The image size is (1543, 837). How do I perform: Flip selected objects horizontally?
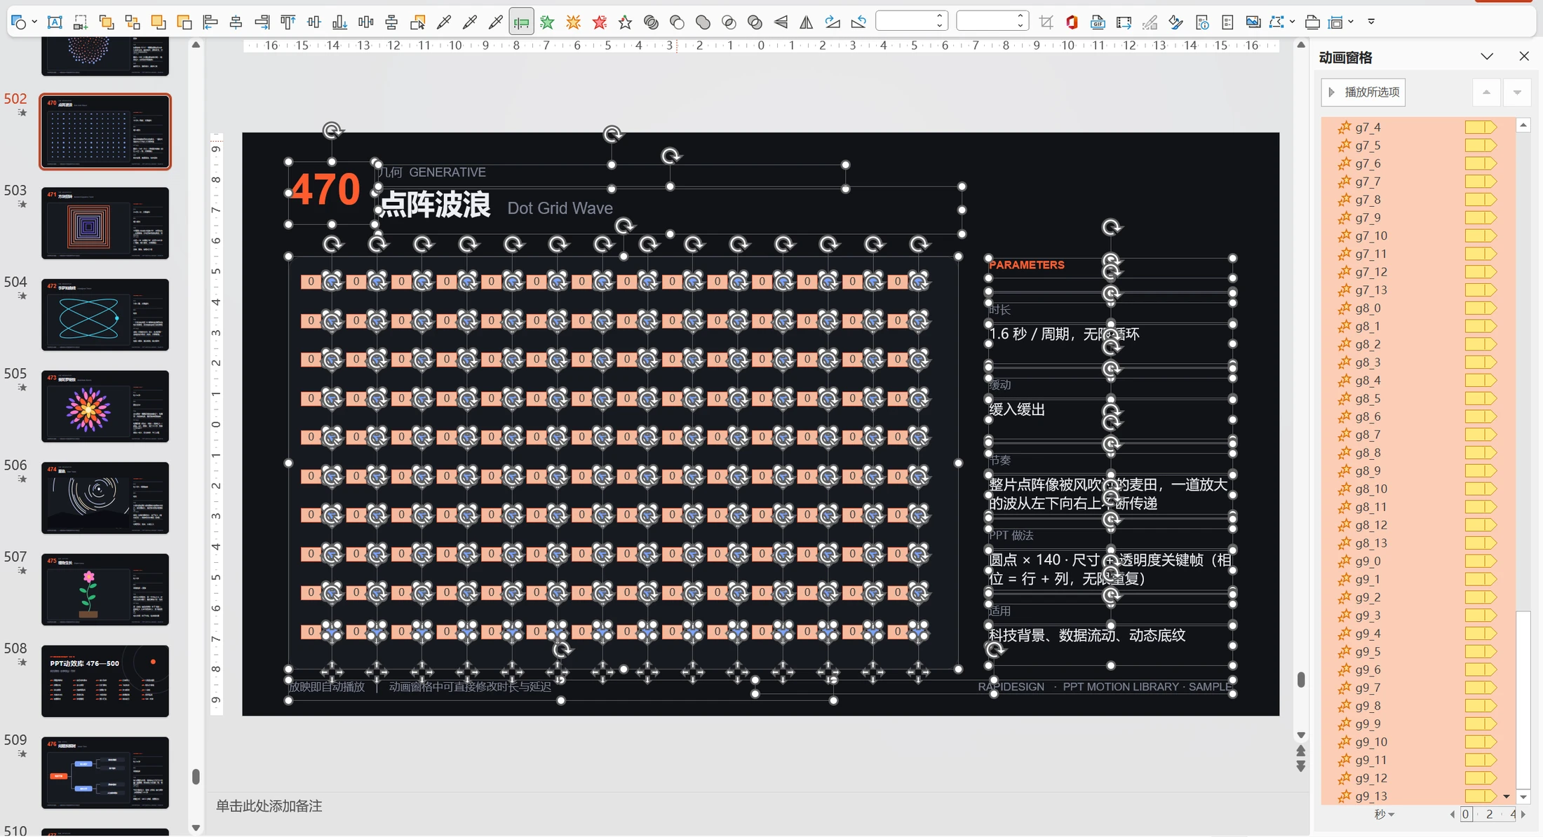coord(807,22)
